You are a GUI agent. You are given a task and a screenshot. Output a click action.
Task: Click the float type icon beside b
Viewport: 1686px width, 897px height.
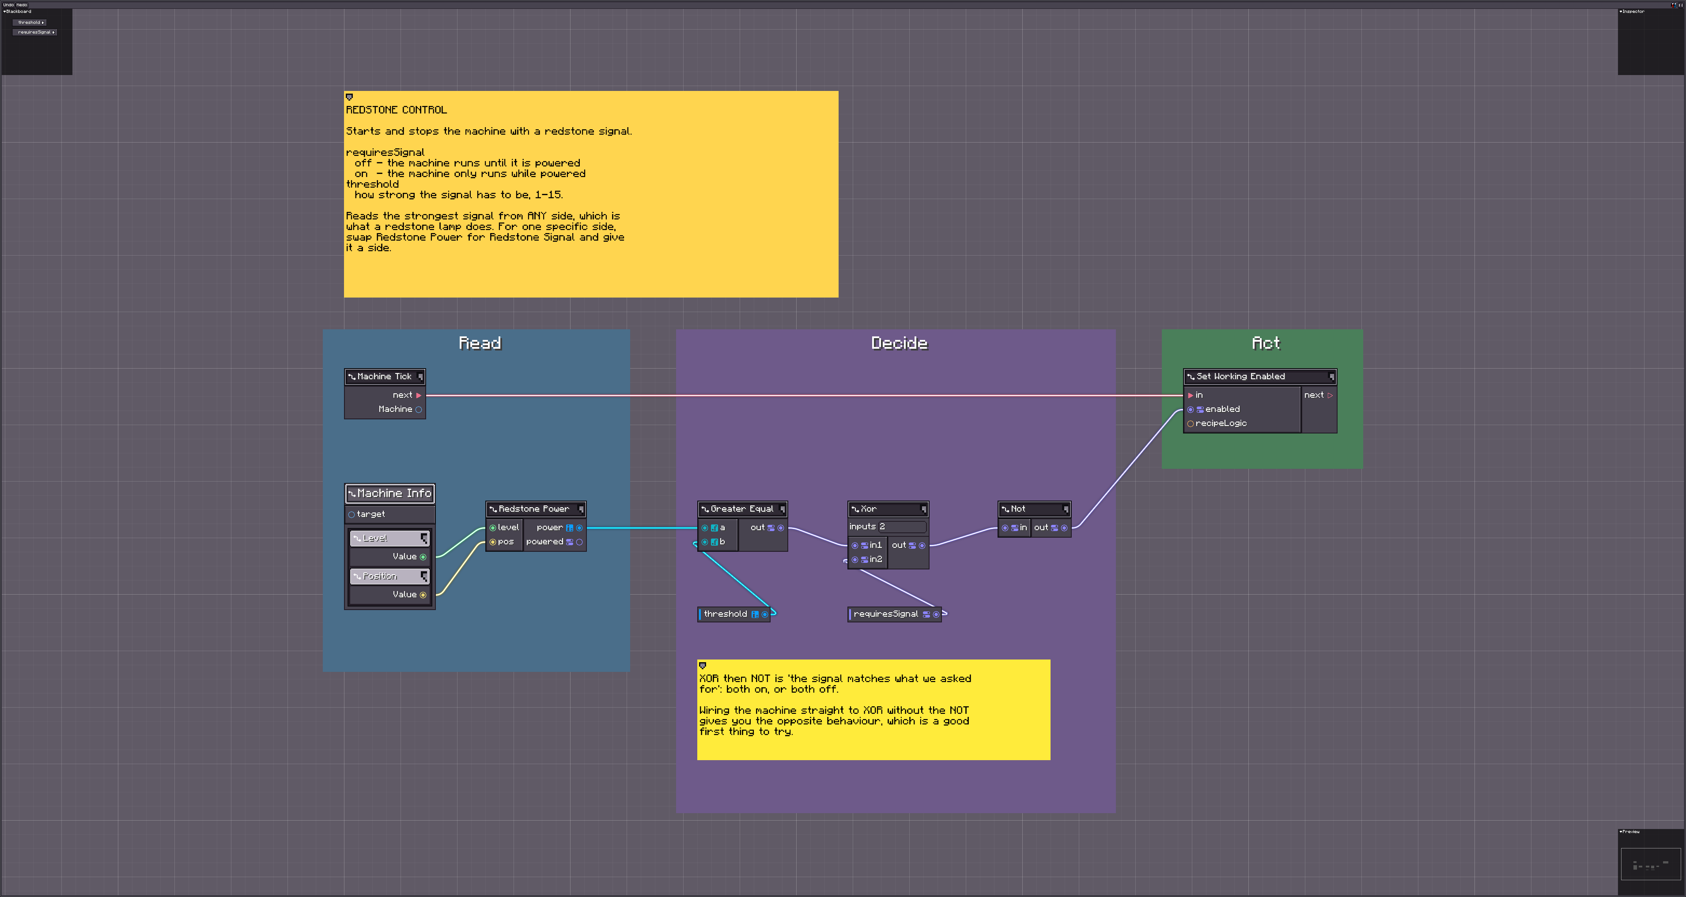click(714, 542)
